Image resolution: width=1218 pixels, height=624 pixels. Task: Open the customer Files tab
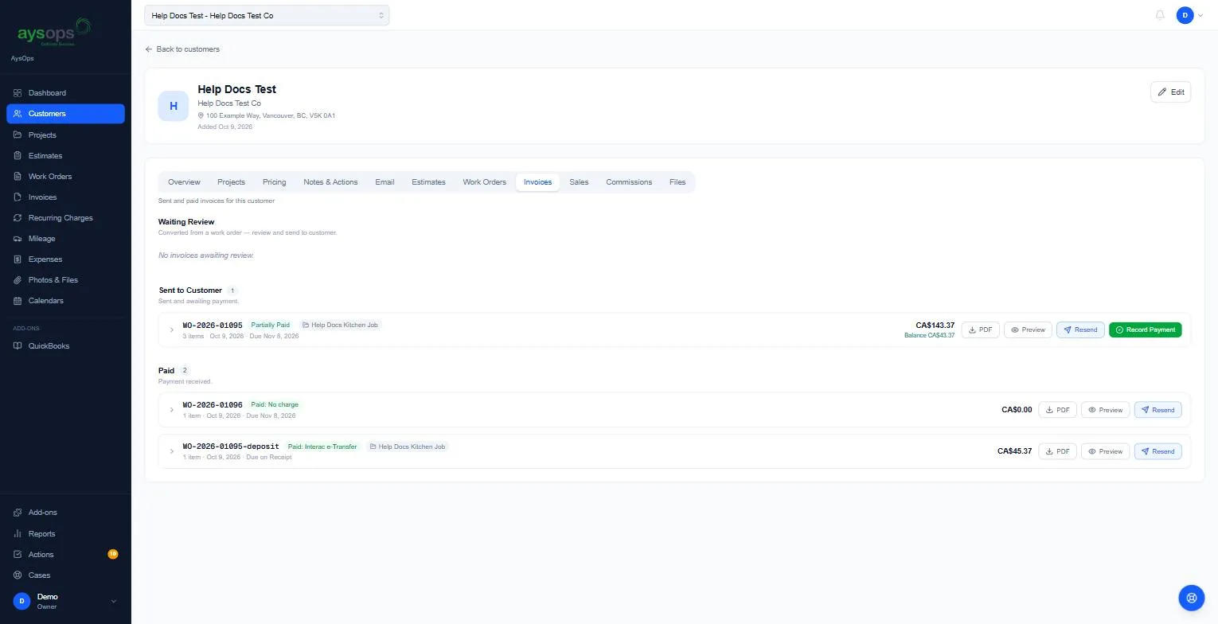click(677, 182)
